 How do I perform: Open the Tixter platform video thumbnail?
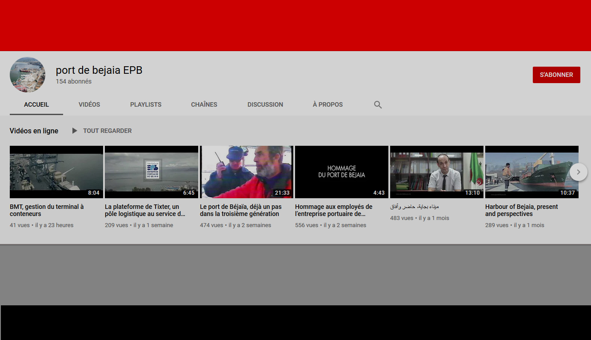pos(152,172)
